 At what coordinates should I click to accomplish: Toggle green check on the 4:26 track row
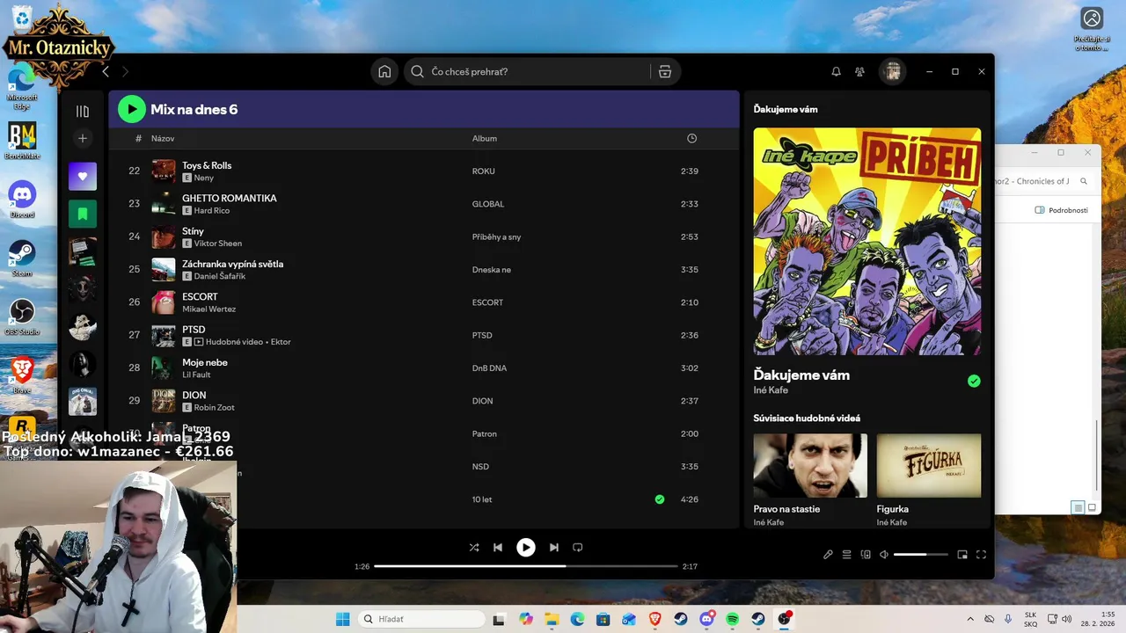point(660,499)
